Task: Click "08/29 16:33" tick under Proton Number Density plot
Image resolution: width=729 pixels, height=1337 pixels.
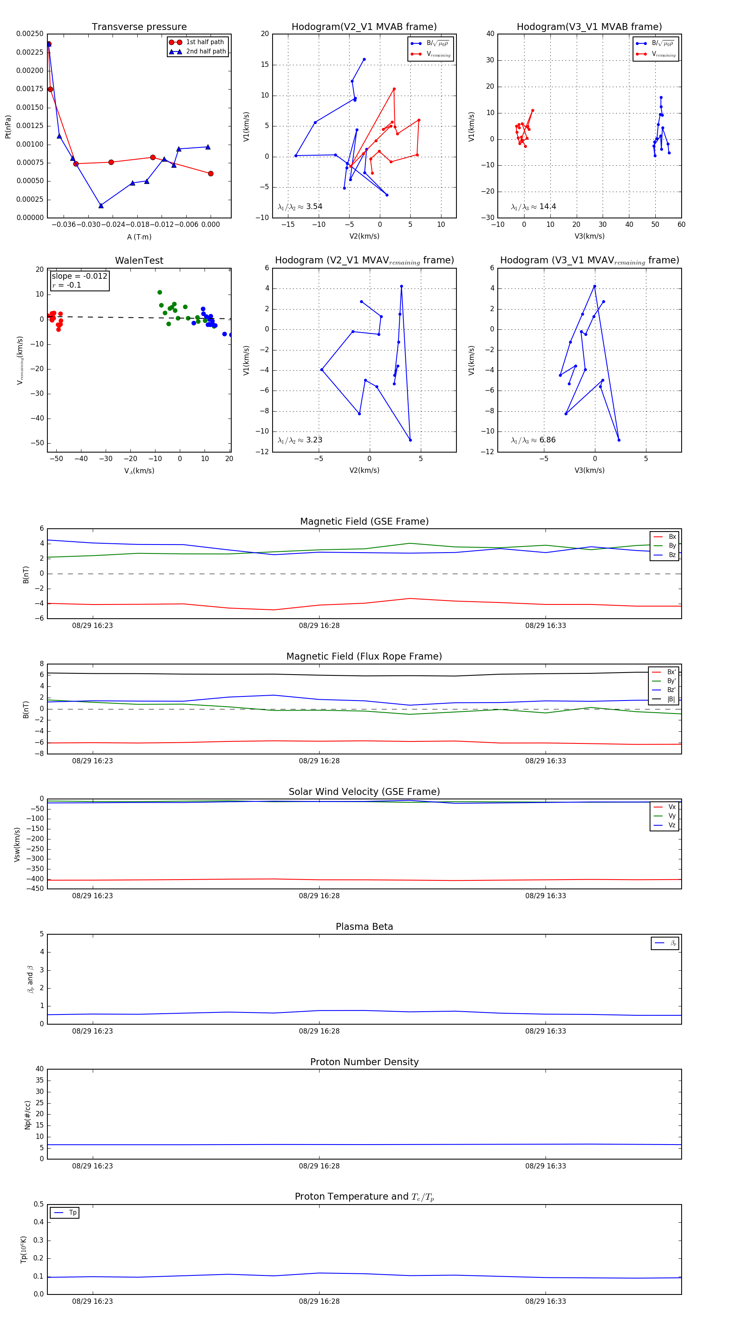Action: [x=545, y=1166]
